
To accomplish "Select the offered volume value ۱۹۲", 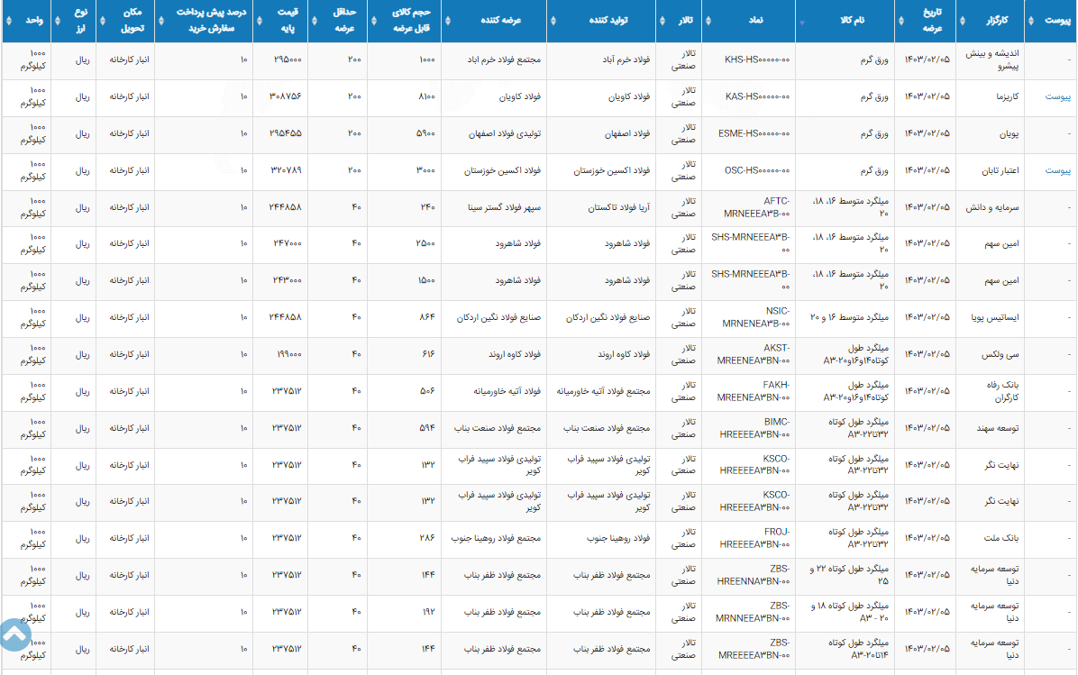I will pyautogui.click(x=428, y=612).
